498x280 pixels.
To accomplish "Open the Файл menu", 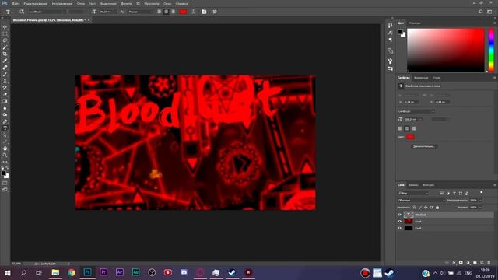I will pyautogui.click(x=16, y=3).
